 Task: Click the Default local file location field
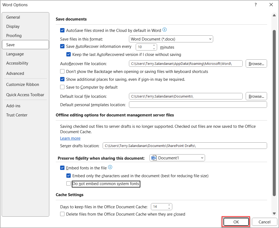186,96
